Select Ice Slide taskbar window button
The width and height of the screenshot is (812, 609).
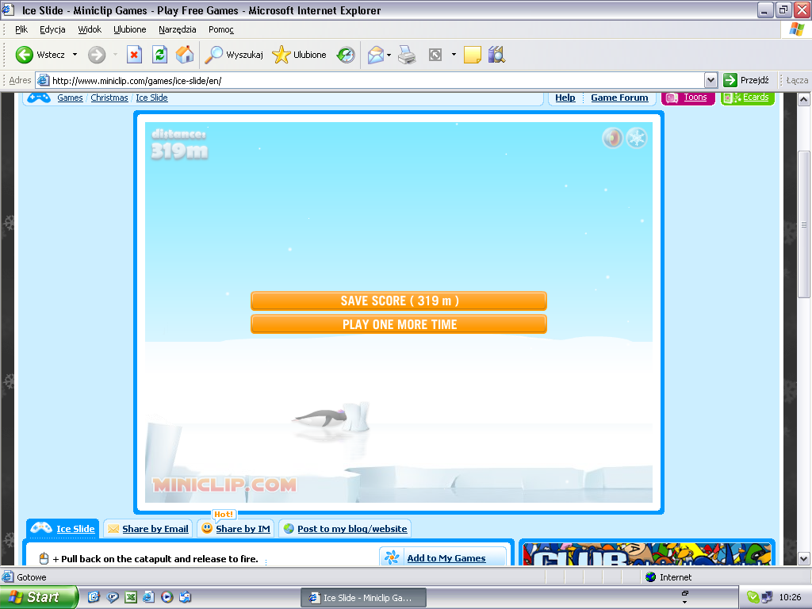pos(363,598)
